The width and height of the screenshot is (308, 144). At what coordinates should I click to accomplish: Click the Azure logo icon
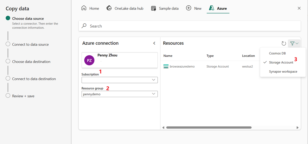click(x=212, y=8)
